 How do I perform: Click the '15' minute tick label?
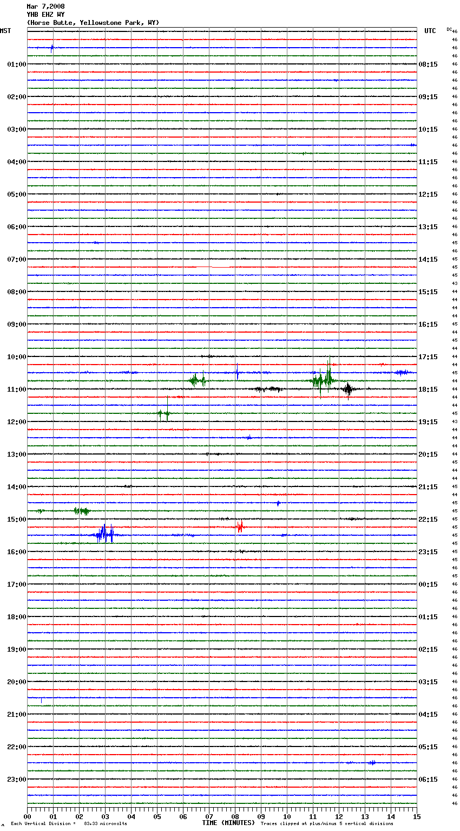[x=417, y=816]
